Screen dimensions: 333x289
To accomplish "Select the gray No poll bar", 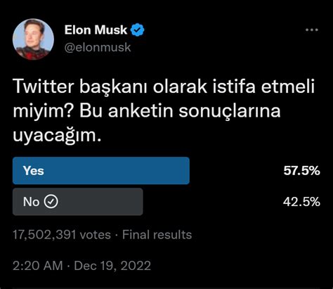I will pyautogui.click(x=78, y=202).
